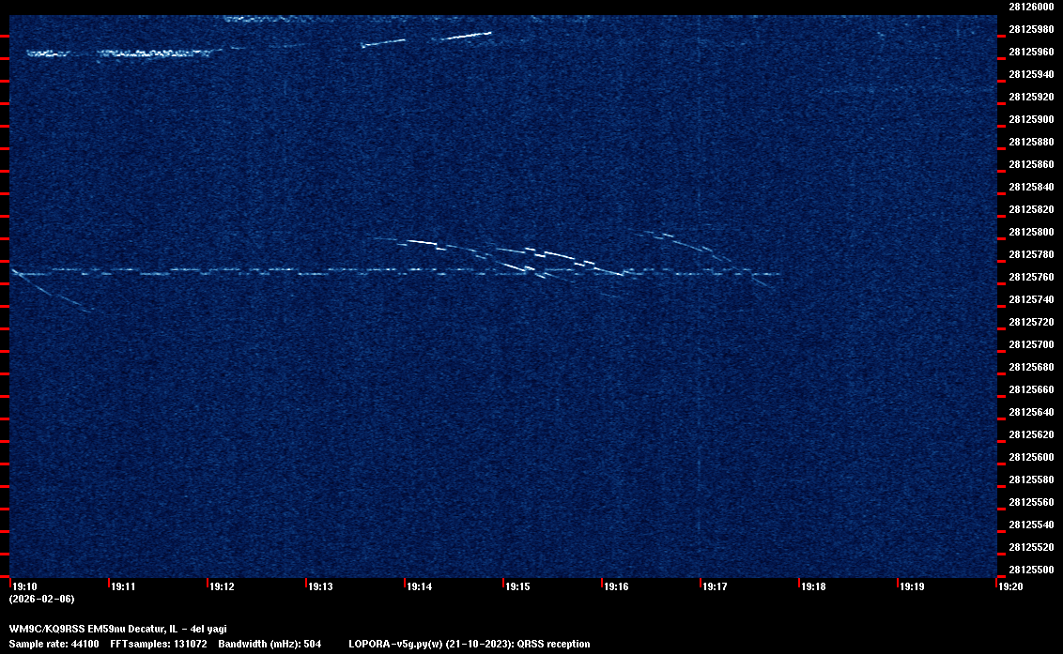
Task: Click the (2026-02-06) date text
Action: pyautogui.click(x=41, y=599)
